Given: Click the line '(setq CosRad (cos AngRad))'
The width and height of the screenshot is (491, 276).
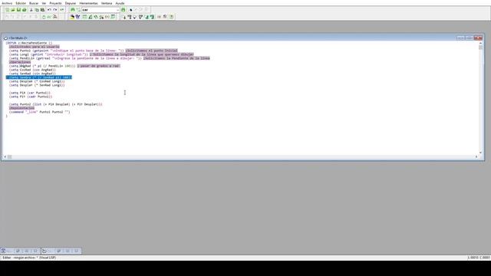Looking at the screenshot, I should (x=32, y=70).
